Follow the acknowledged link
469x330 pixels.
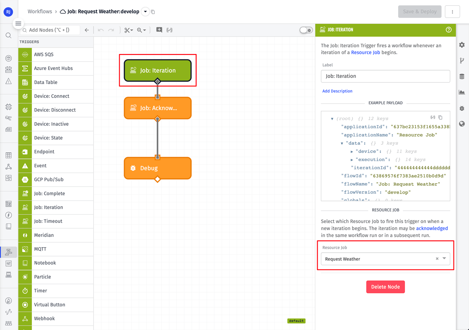pyautogui.click(x=432, y=228)
